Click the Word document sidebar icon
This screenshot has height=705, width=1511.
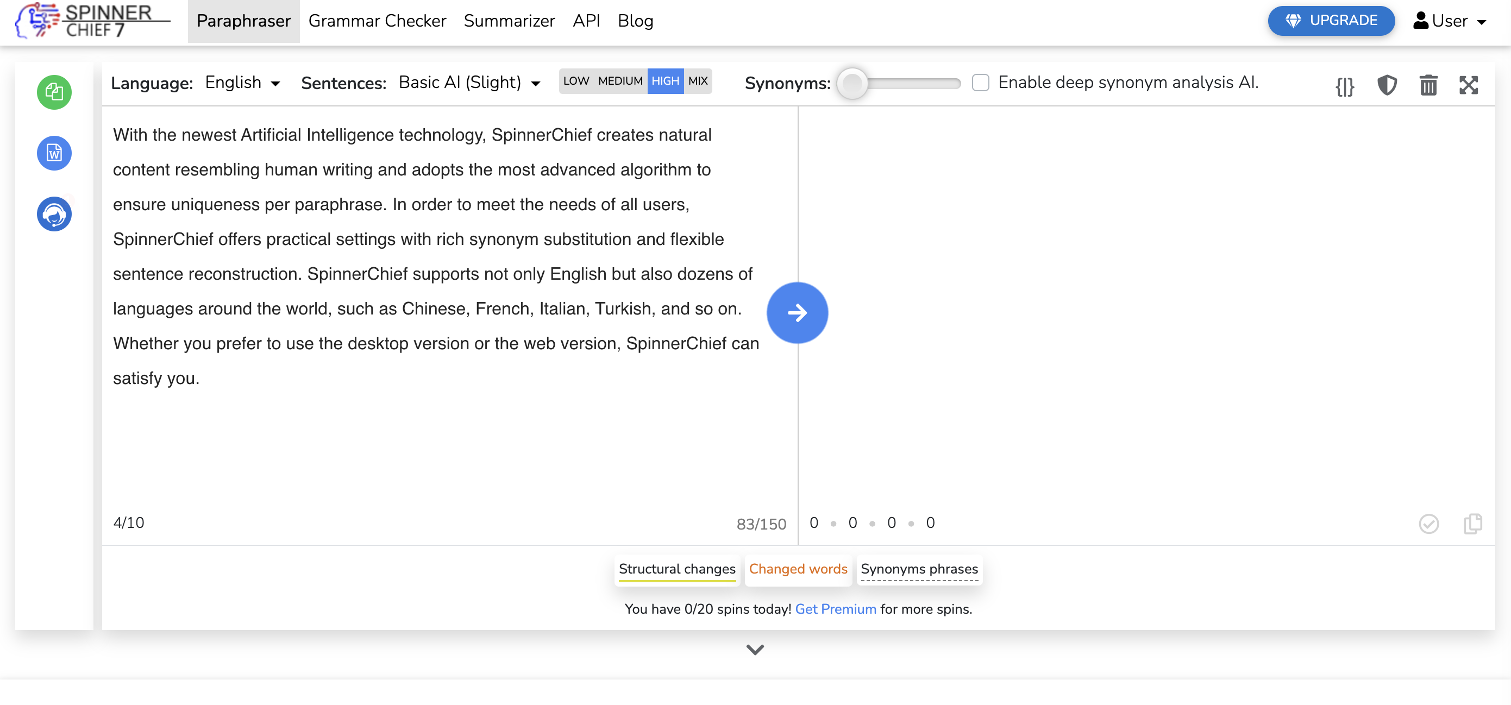coord(54,153)
